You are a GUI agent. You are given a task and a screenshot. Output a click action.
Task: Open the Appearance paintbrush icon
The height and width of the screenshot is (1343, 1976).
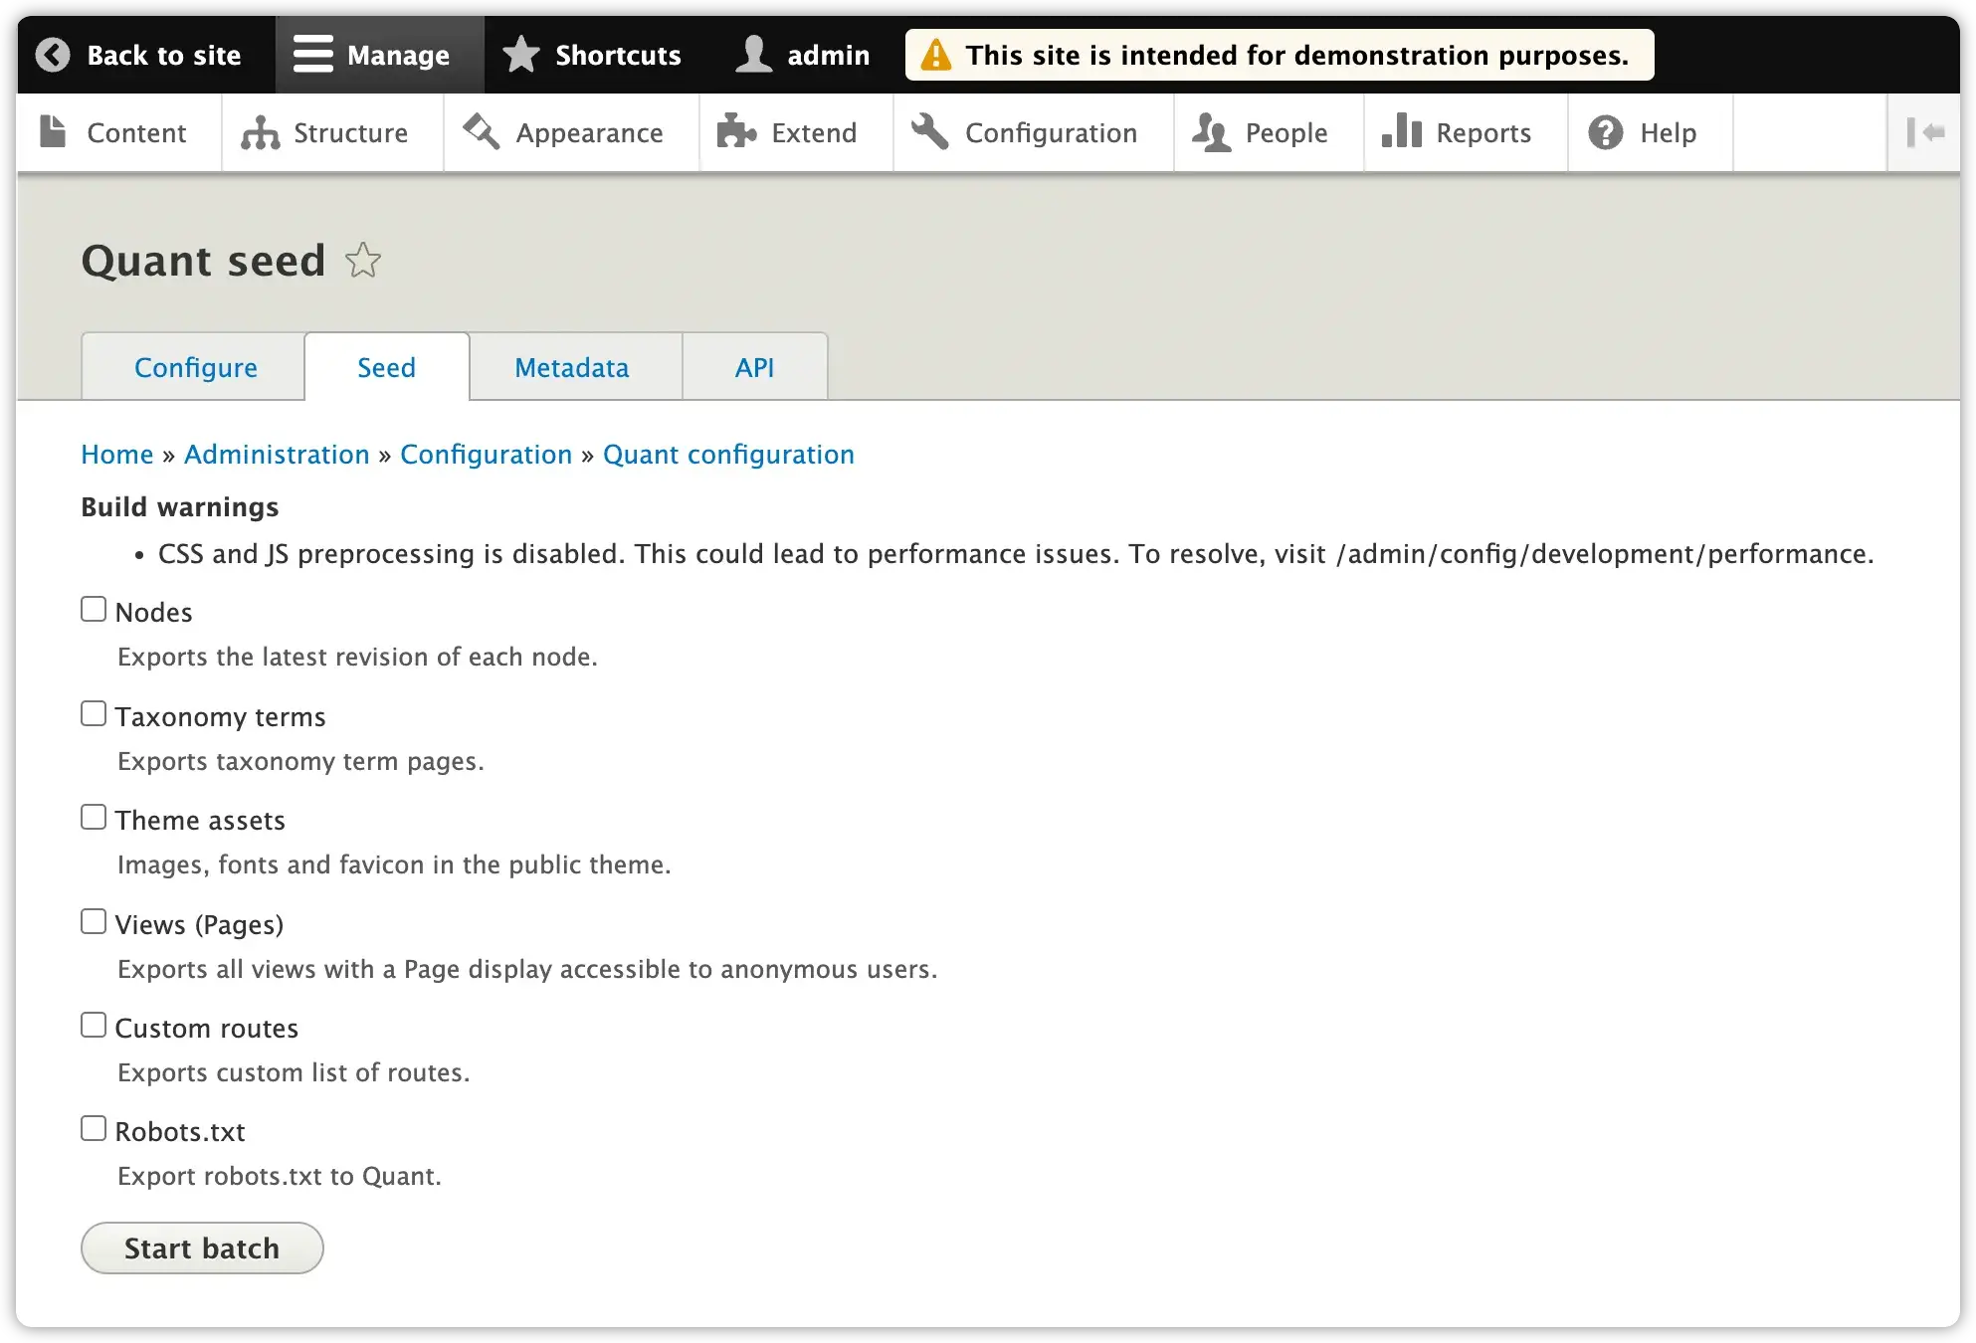click(481, 132)
